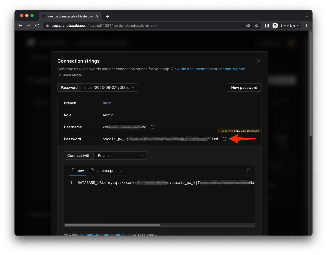
Task: Switch to the .env file tab
Action: [78, 170]
